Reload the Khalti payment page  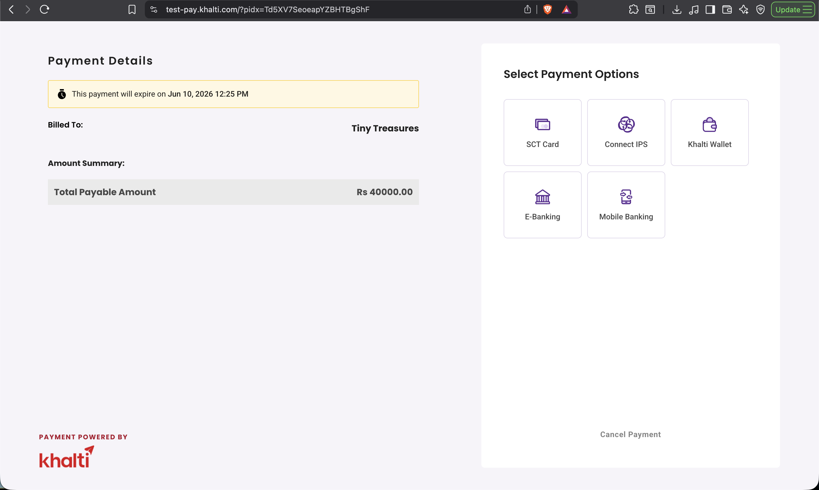(45, 9)
